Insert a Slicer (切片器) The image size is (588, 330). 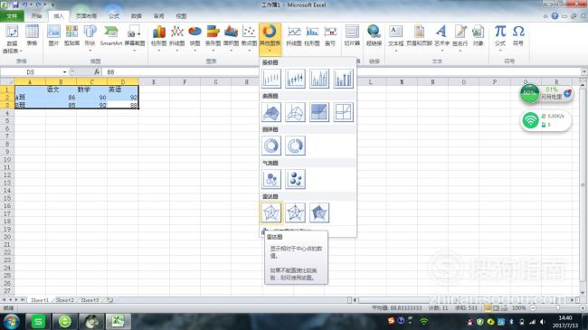click(352, 35)
